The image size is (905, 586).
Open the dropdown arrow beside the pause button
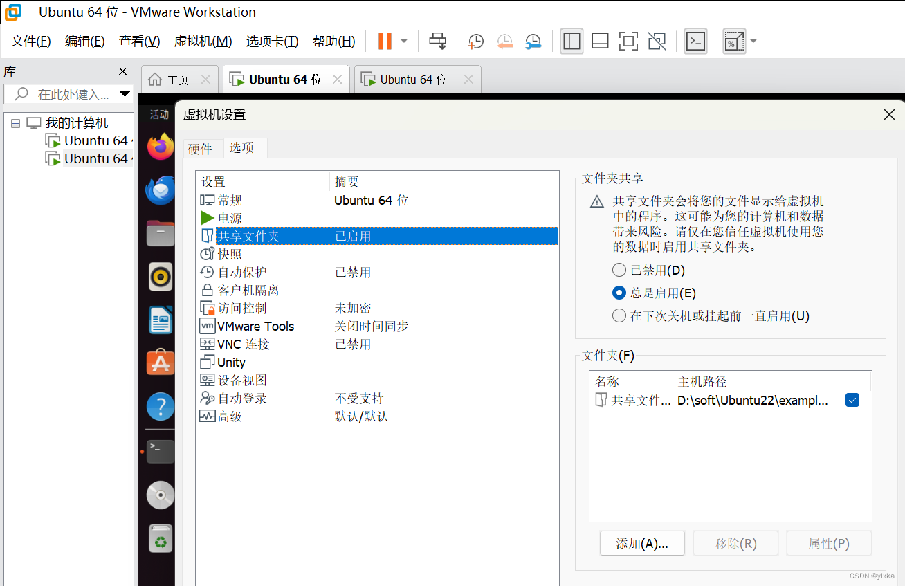(x=404, y=41)
